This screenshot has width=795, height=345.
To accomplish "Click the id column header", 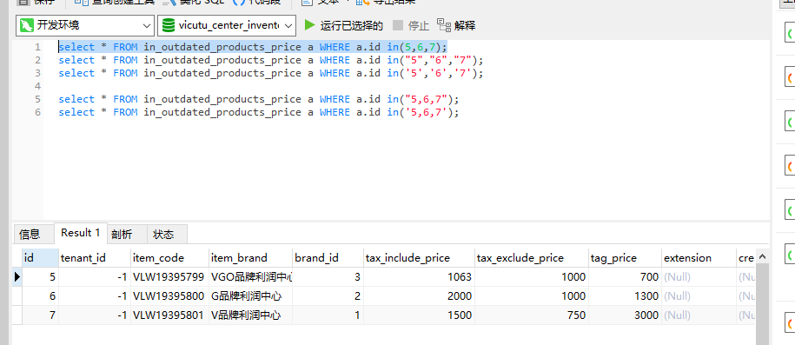I will click(x=40, y=258).
